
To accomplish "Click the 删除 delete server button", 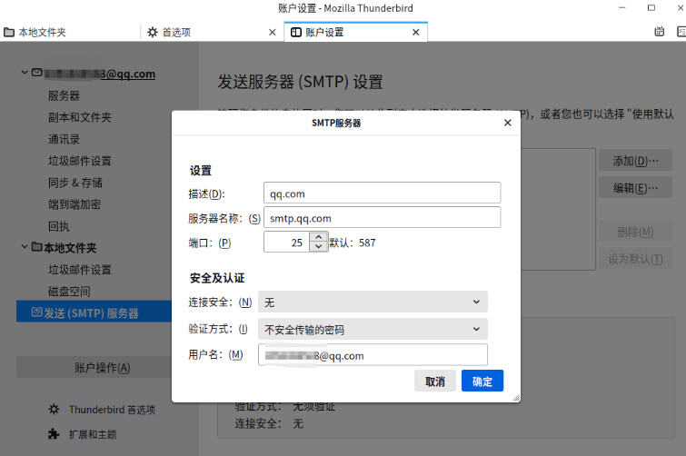I will pyautogui.click(x=635, y=232).
